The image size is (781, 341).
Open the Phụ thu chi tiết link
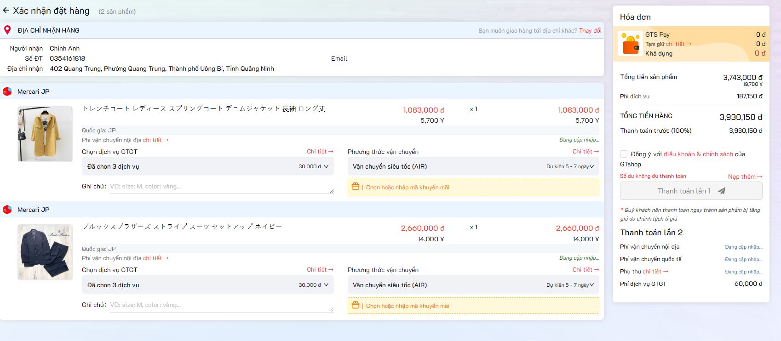tap(655, 272)
